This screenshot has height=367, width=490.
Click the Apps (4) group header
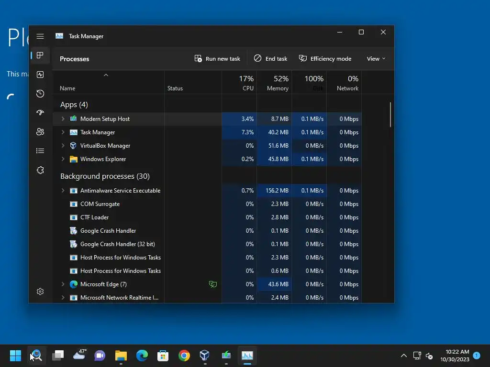click(74, 105)
